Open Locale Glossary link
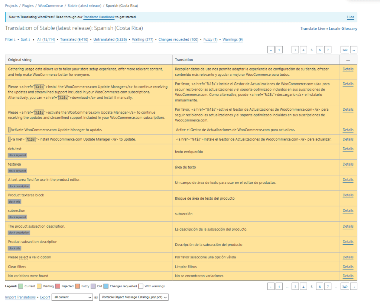 (343, 29)
